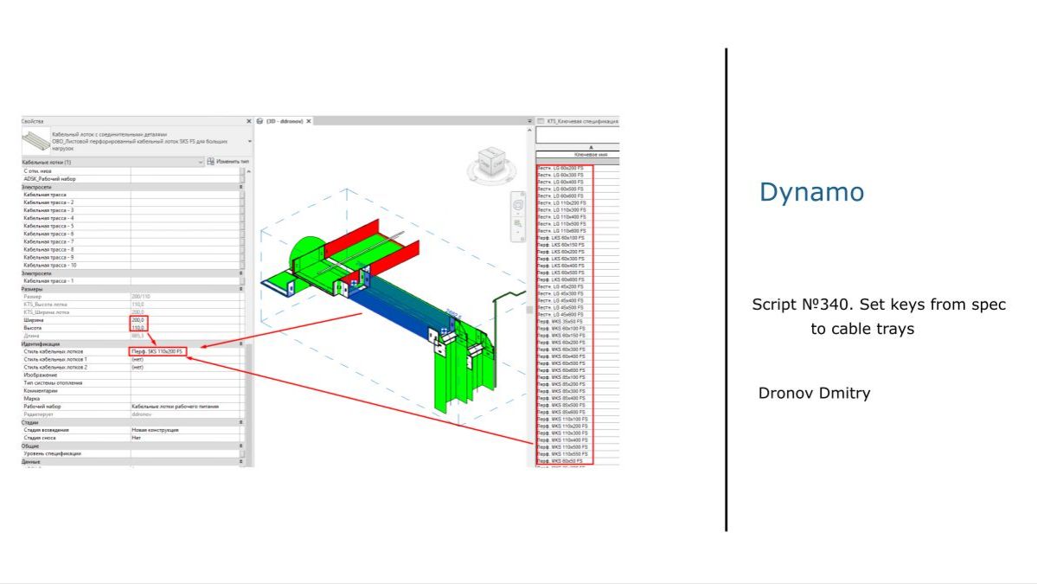This screenshot has width=1037, height=584.
Task: Click the 'Кабельная трасса - 2' row
Action: 133,202
